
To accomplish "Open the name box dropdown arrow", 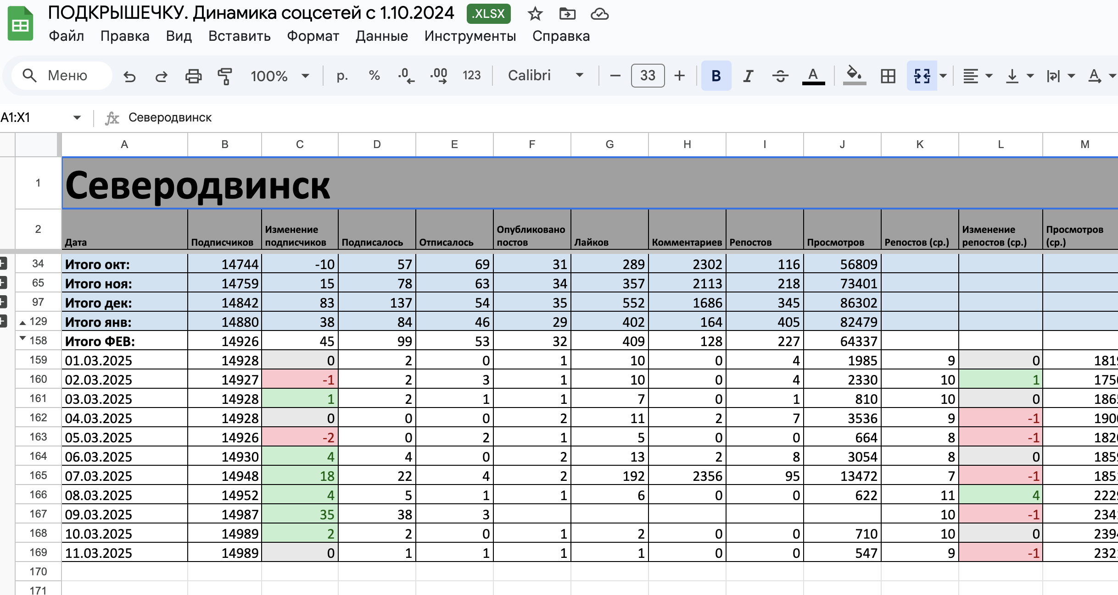I will click(77, 118).
